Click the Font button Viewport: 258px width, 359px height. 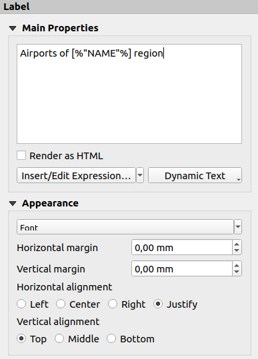[125, 227]
